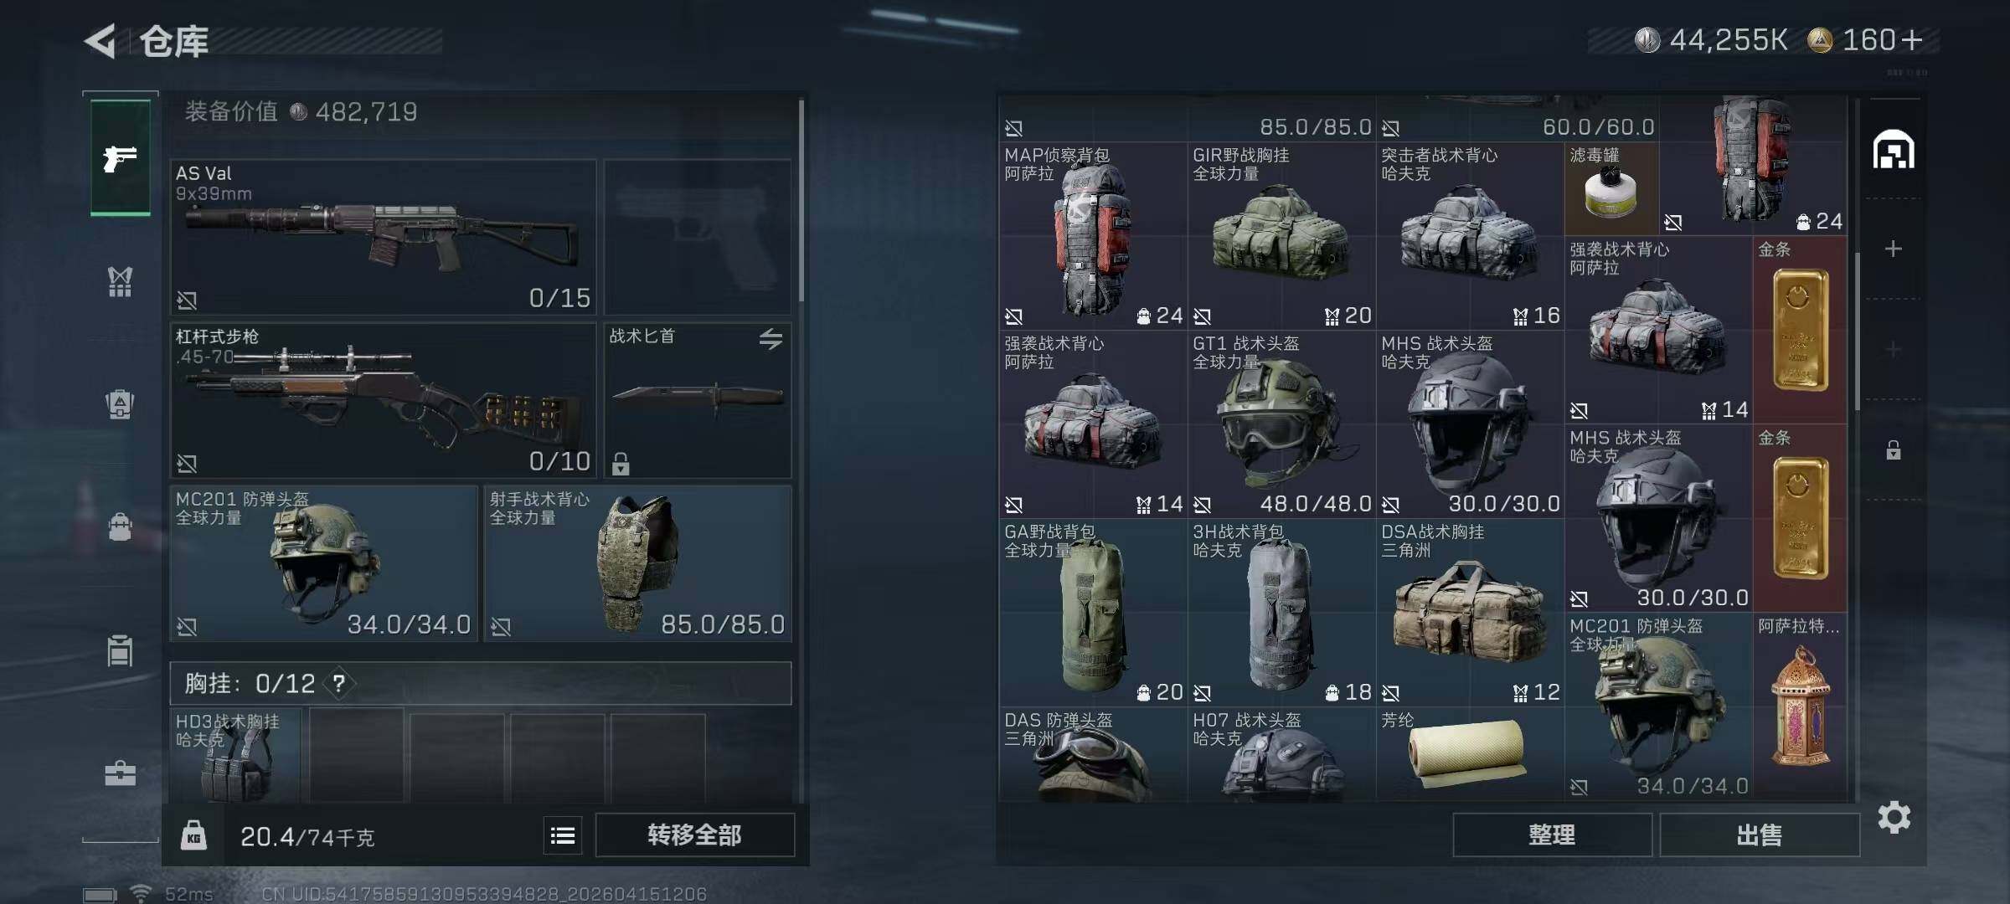Add a new storage box plus icon

point(1893,249)
